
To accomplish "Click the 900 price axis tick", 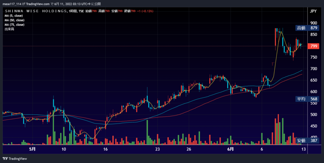I will coord(314,23).
